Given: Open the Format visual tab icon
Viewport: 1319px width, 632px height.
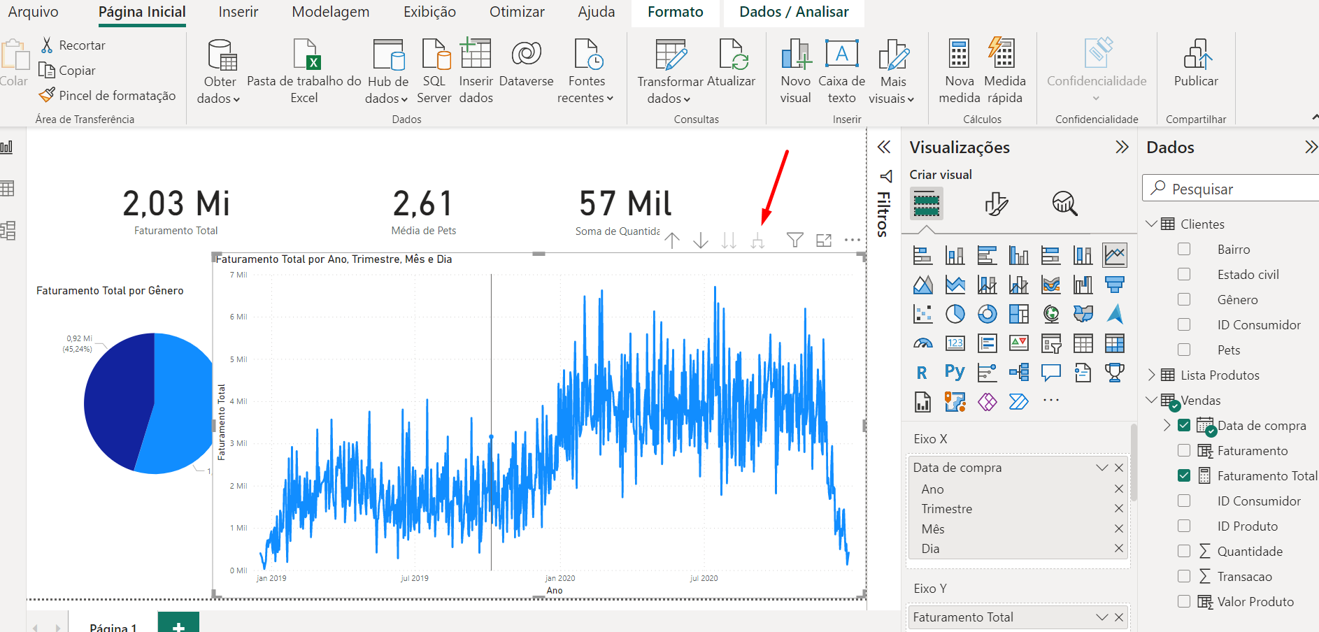Looking at the screenshot, I should click(x=996, y=204).
